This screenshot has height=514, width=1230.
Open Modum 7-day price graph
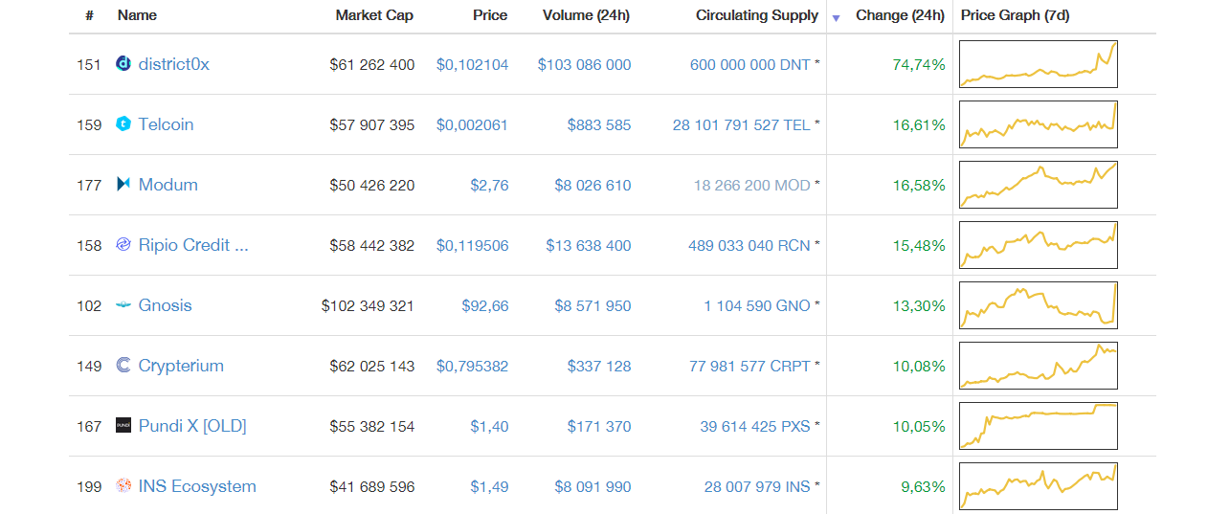pos(1039,185)
